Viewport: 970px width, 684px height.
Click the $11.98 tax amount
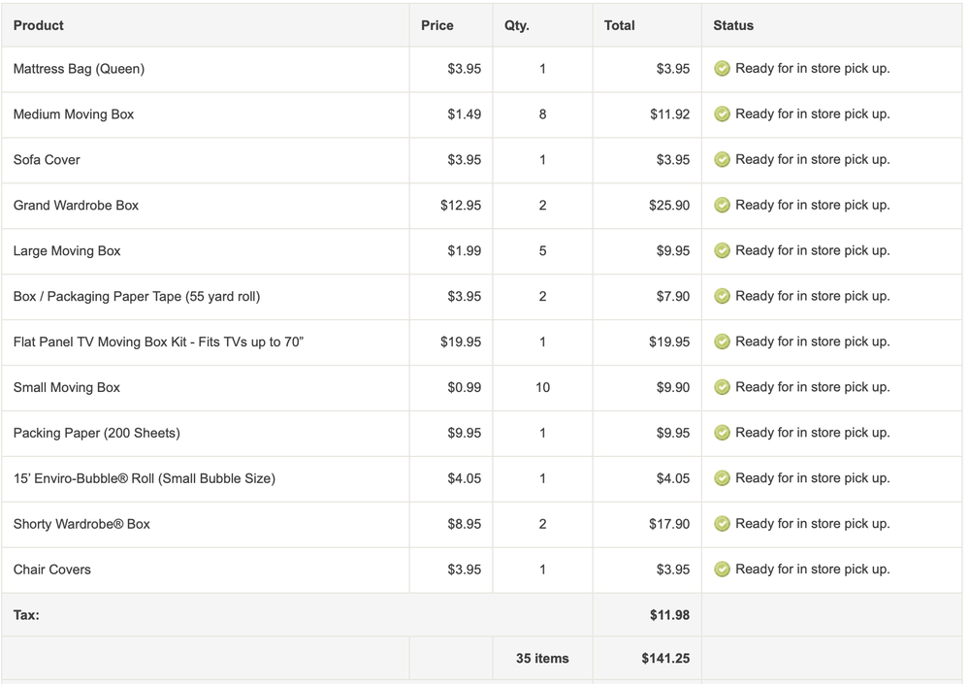pos(669,615)
